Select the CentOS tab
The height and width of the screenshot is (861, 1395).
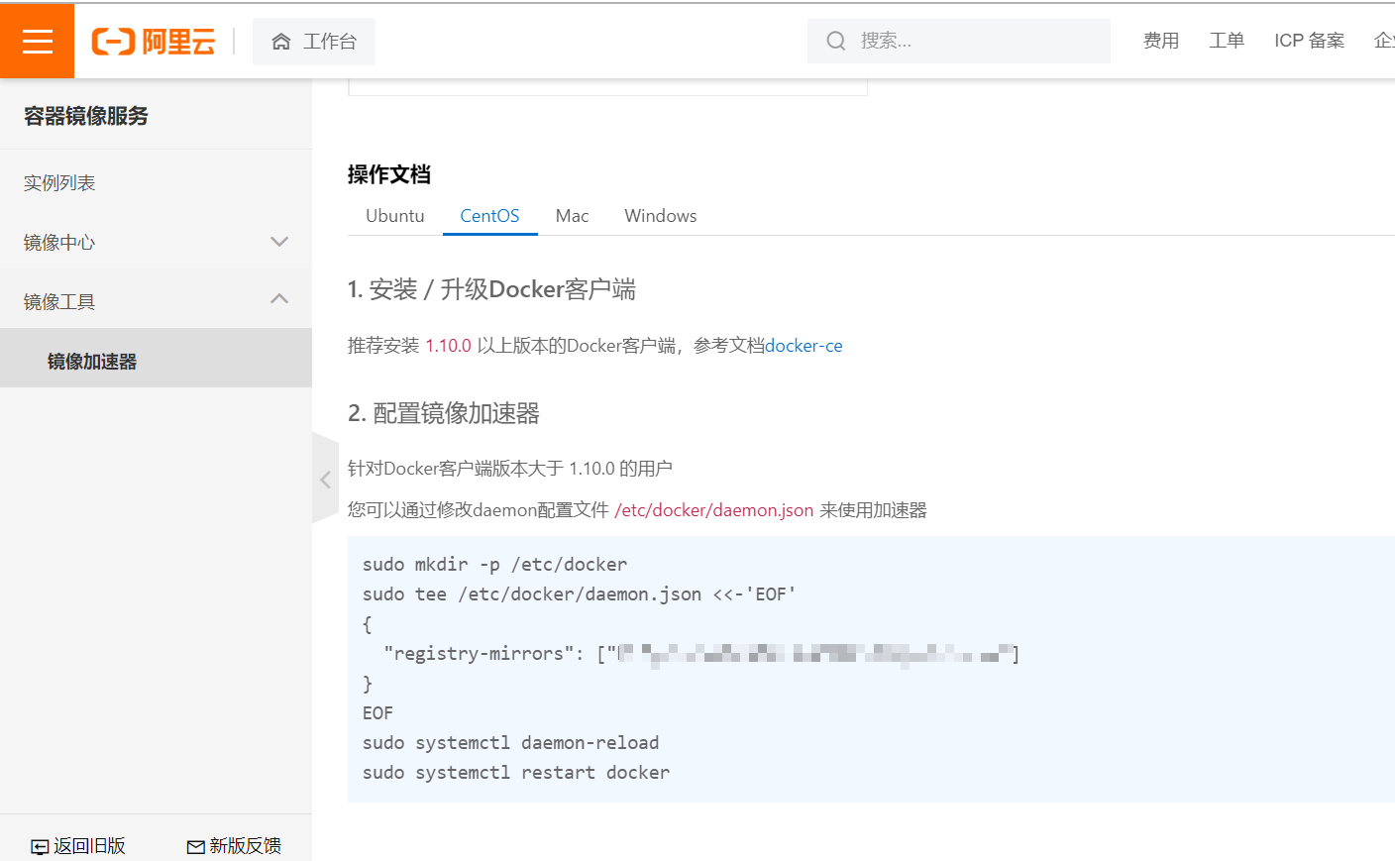(x=489, y=216)
